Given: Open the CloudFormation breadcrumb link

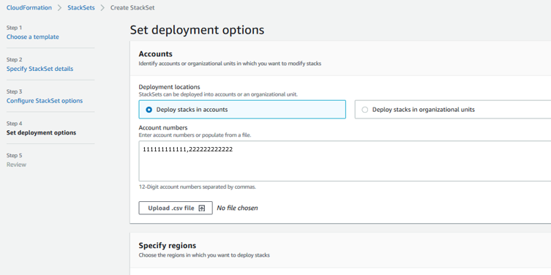Looking at the screenshot, I should [29, 8].
